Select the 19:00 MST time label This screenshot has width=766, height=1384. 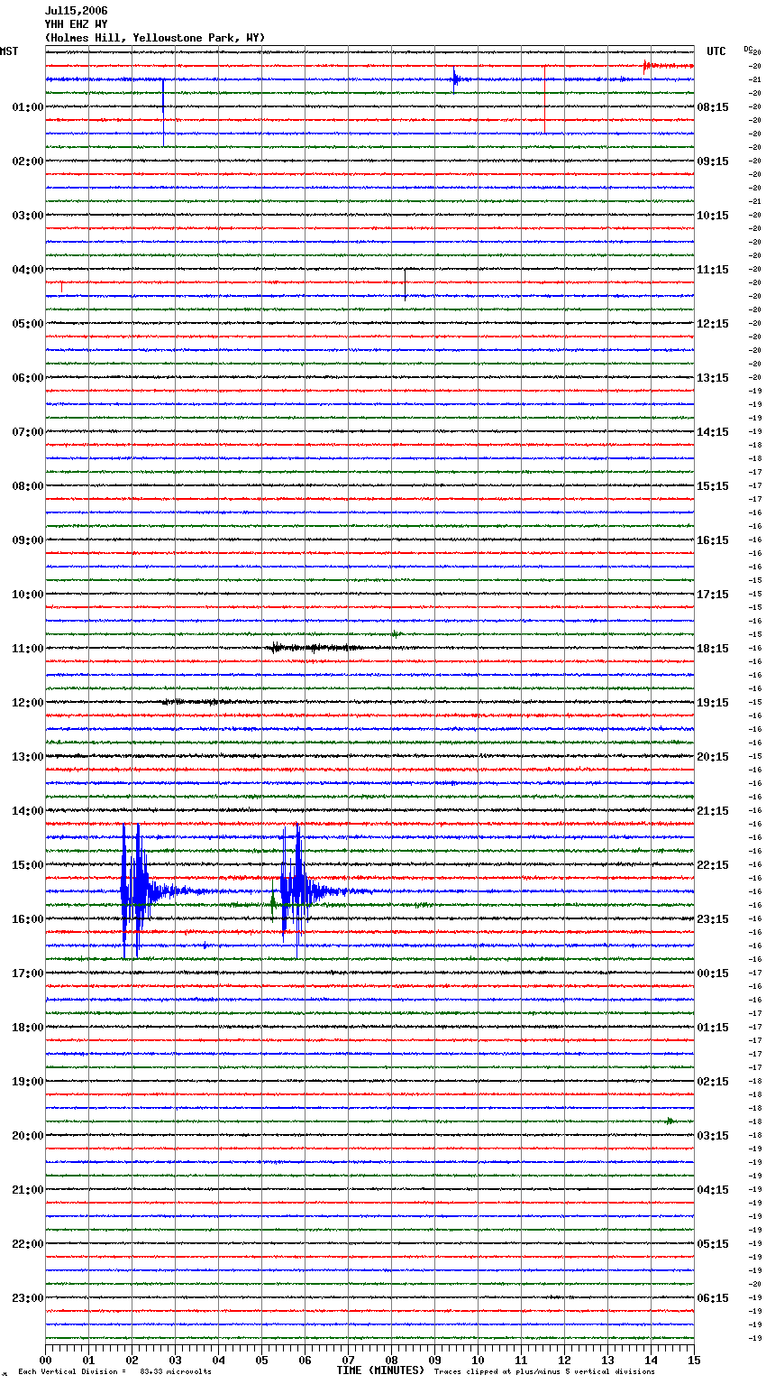[x=28, y=1082]
